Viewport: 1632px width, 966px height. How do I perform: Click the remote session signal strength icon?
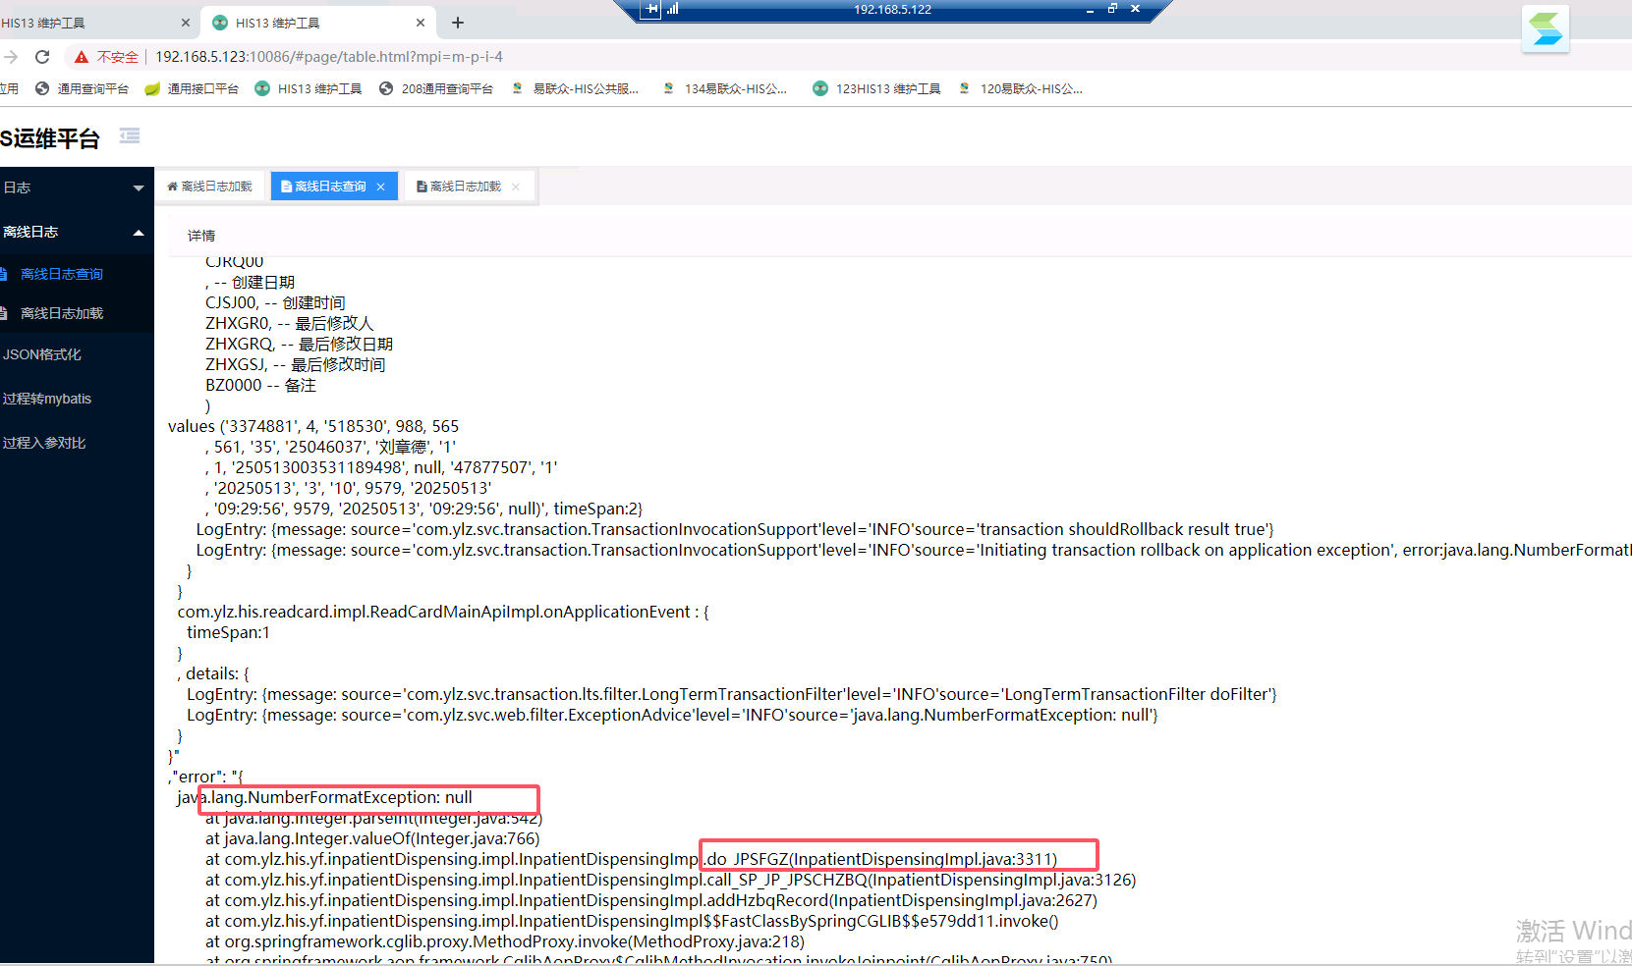[673, 9]
